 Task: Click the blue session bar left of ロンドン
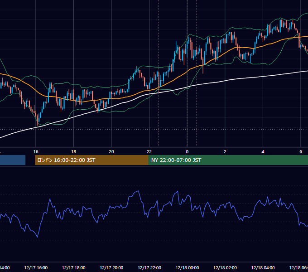point(13,160)
